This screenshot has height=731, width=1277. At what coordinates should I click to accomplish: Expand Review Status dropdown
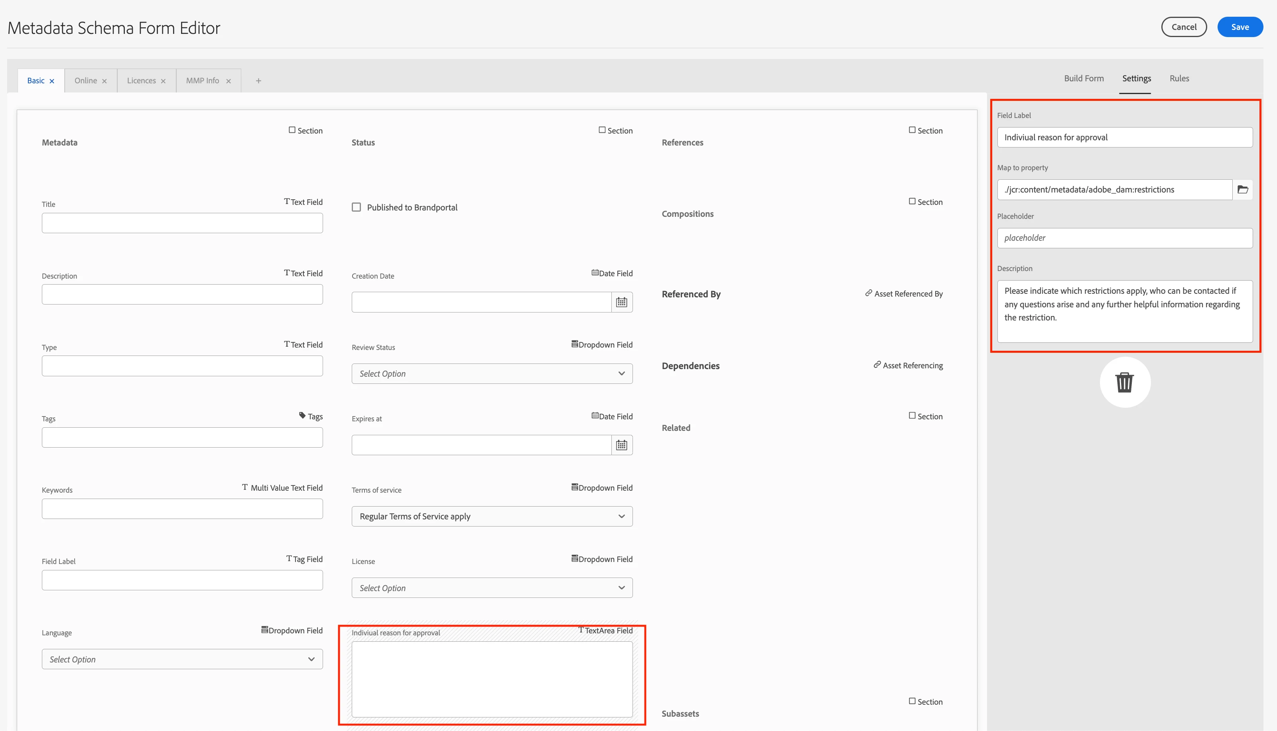click(491, 373)
